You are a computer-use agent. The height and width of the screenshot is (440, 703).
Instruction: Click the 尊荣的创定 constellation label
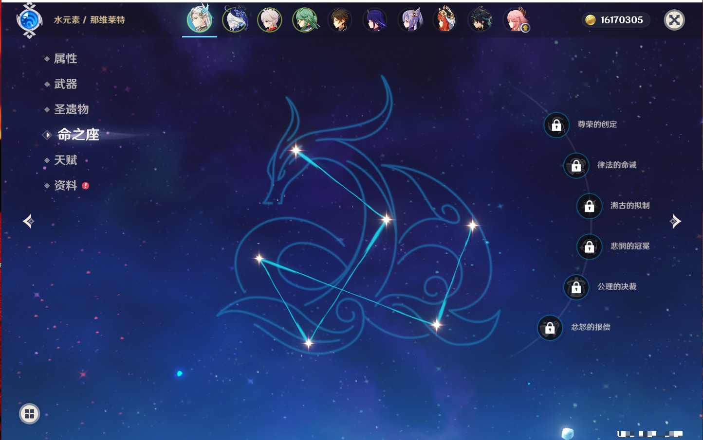(597, 124)
